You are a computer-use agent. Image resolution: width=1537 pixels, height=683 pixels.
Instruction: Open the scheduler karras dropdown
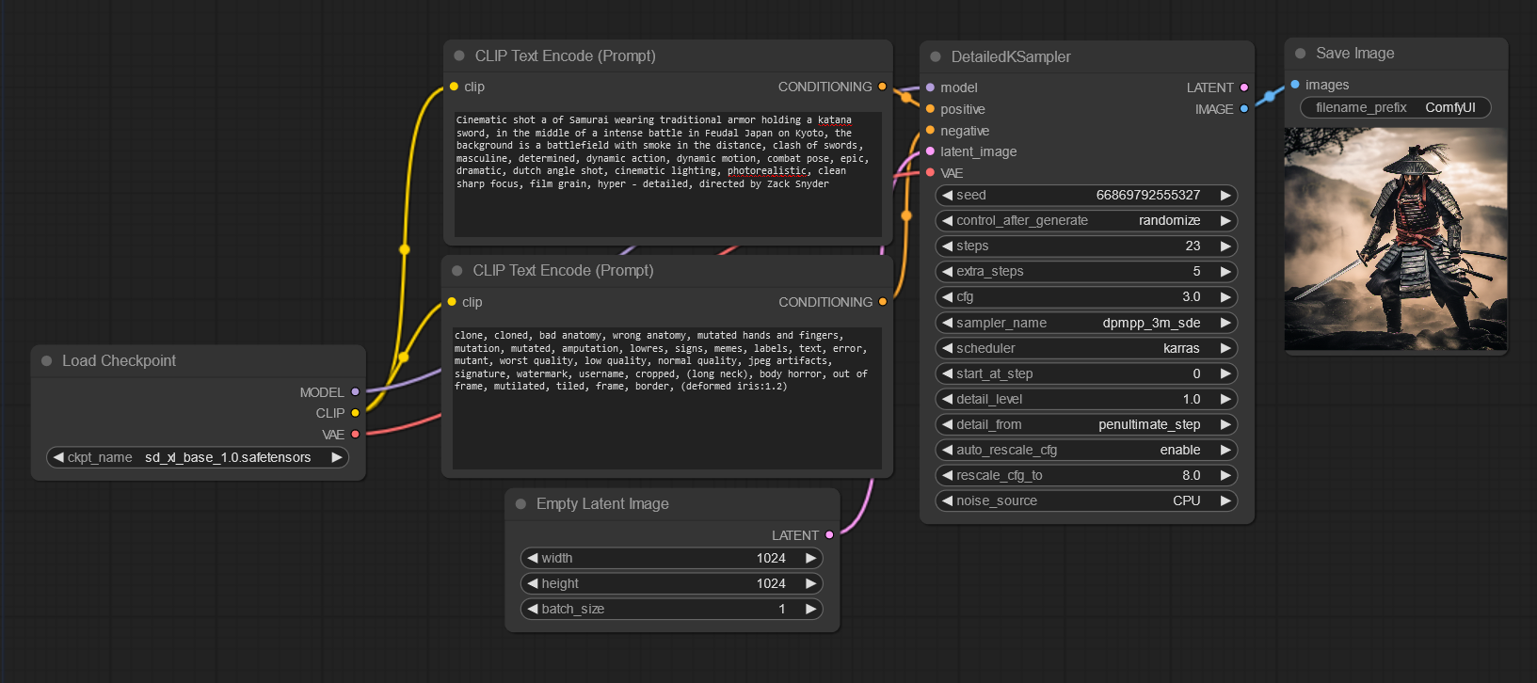click(x=1085, y=349)
